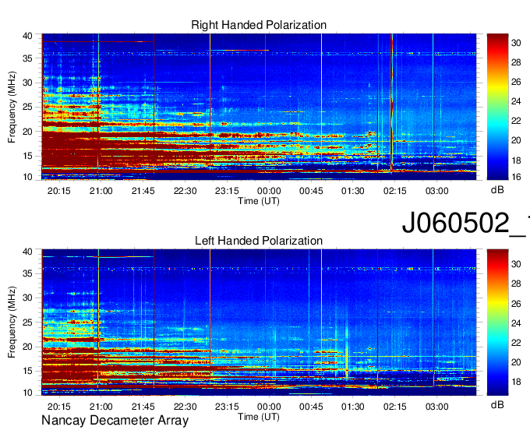530x430 pixels.
Task: Click the "16" value on the Right Handed colorbar
Action: [516, 177]
